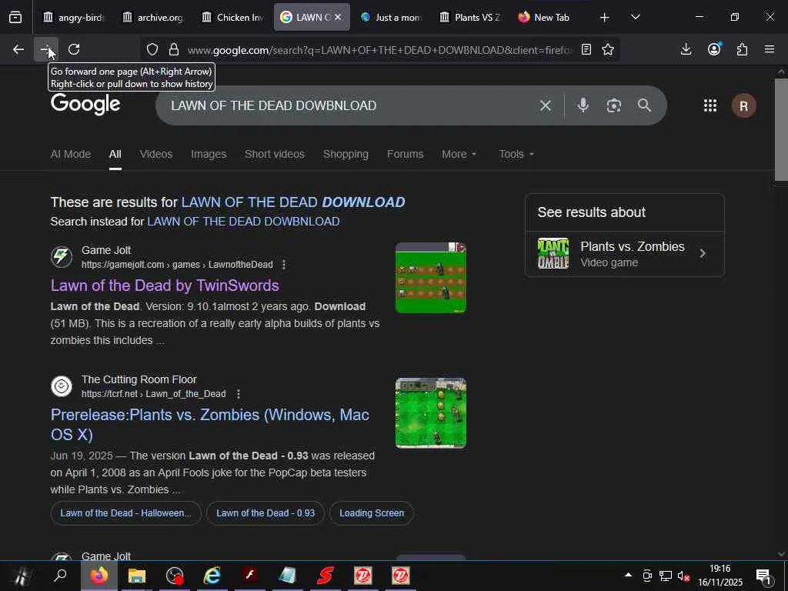Click the browser address bar URL

(379, 50)
